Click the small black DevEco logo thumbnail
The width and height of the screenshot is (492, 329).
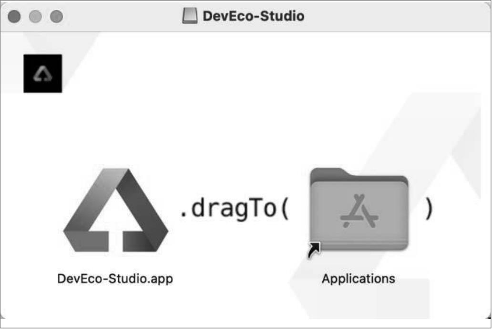(43, 74)
